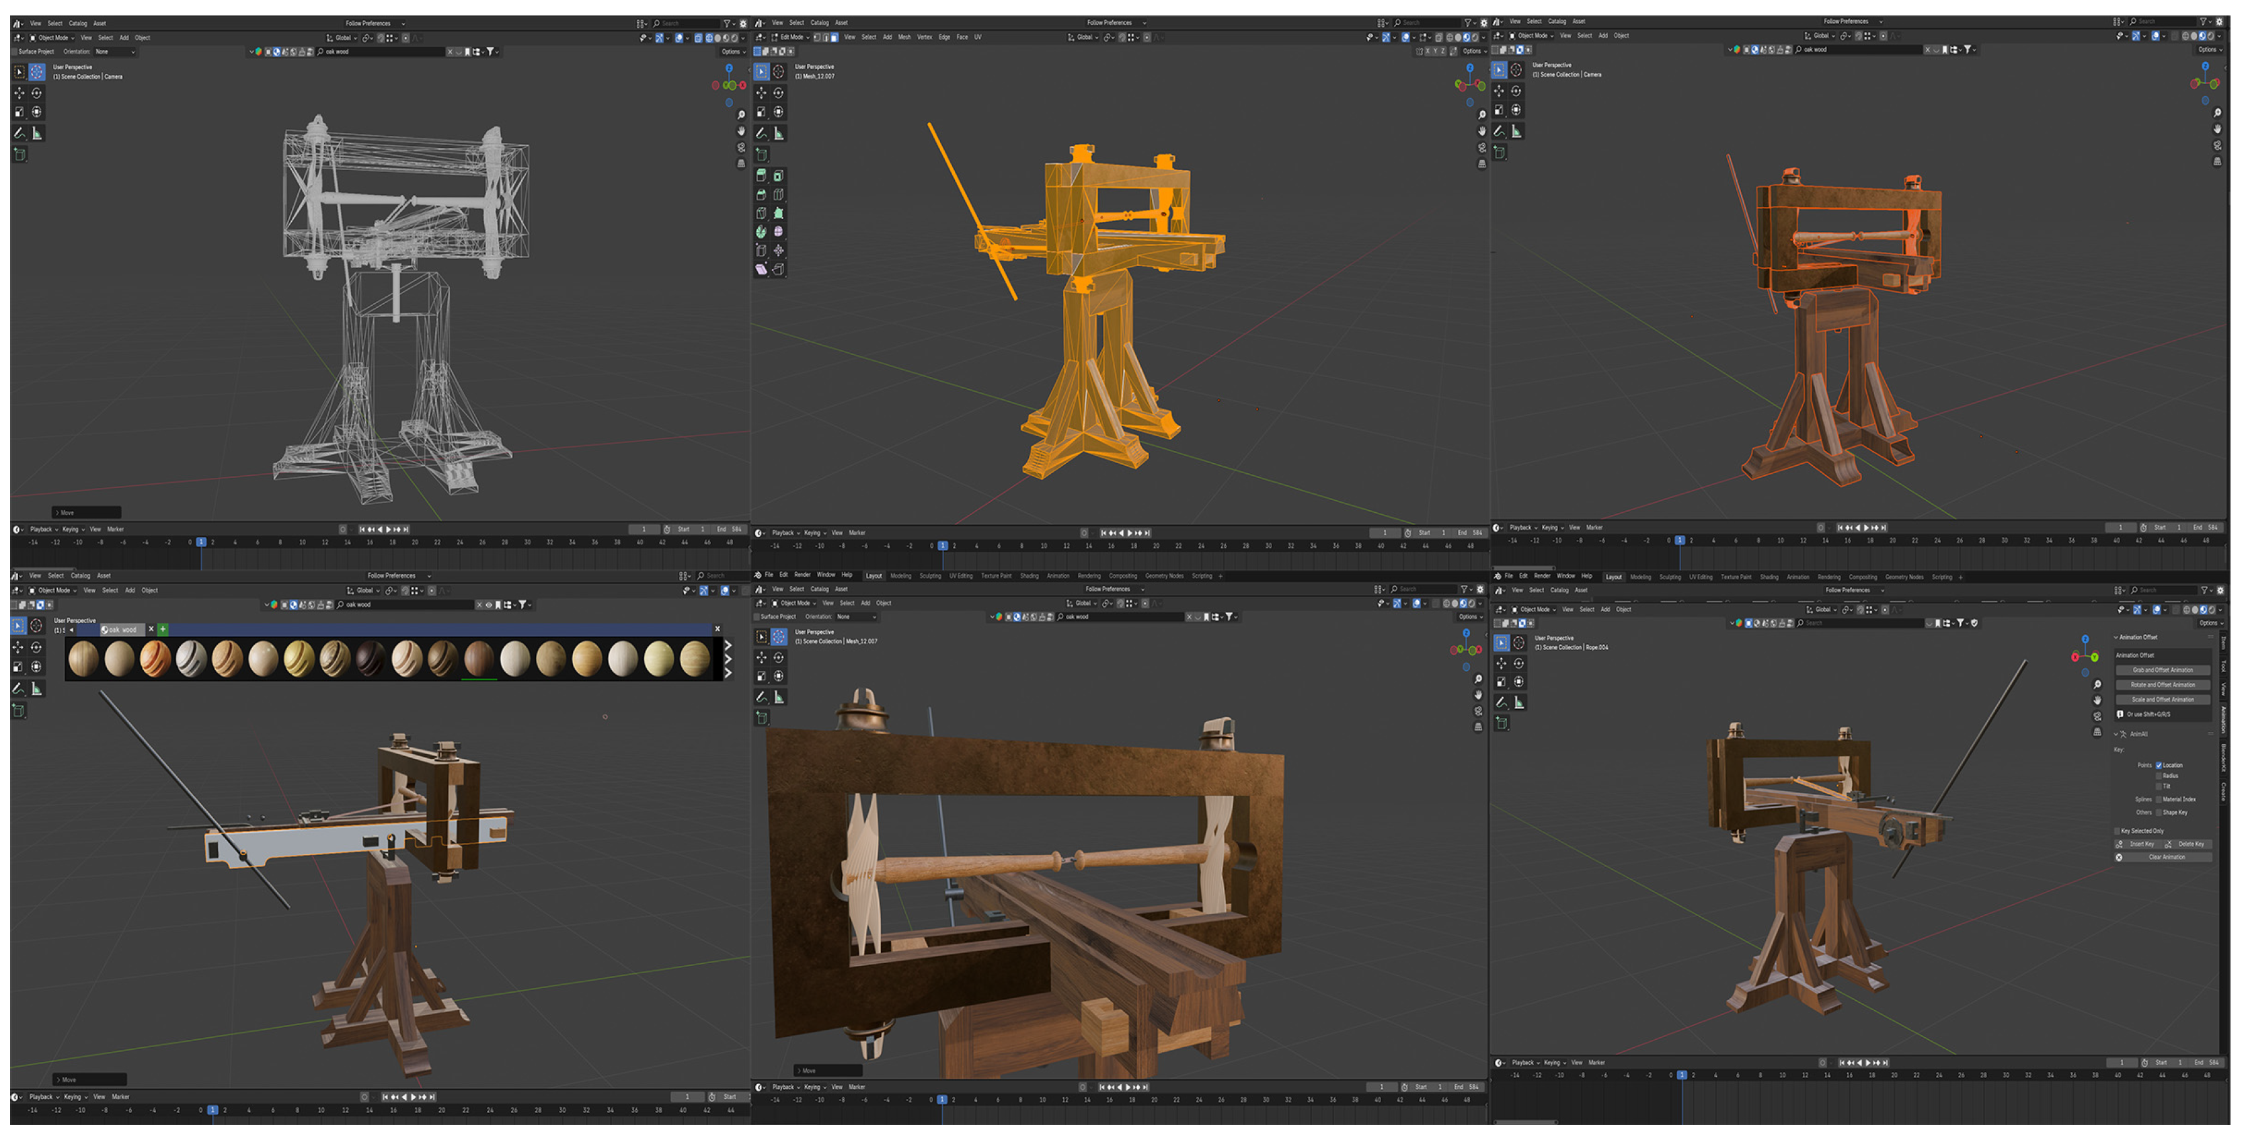Image resolution: width=2248 pixels, height=1146 pixels.
Task: Select the Shrink/Fatten tool in Edit Mode view
Action: [779, 250]
